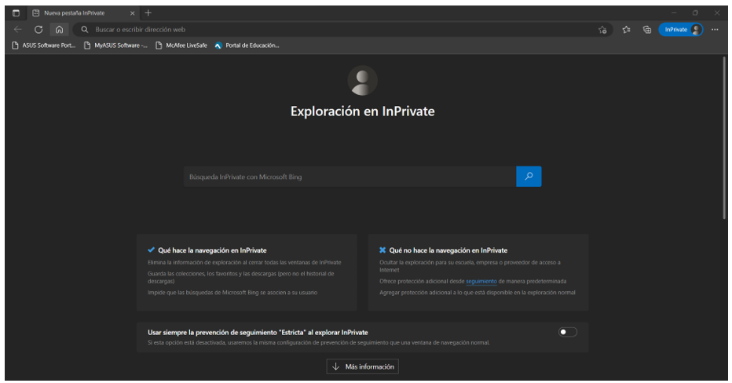Open the seguimiento hyperlink

click(481, 281)
